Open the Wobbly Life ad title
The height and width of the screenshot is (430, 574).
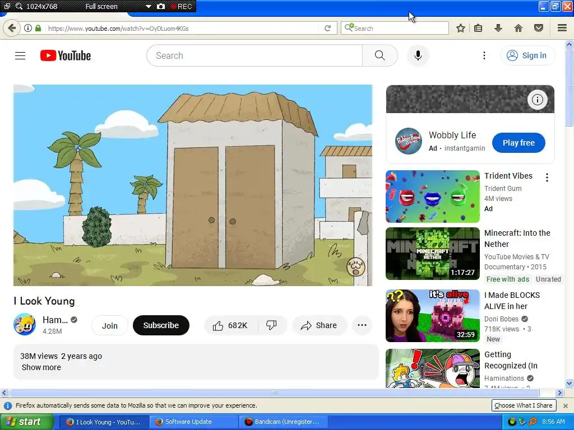(x=452, y=135)
